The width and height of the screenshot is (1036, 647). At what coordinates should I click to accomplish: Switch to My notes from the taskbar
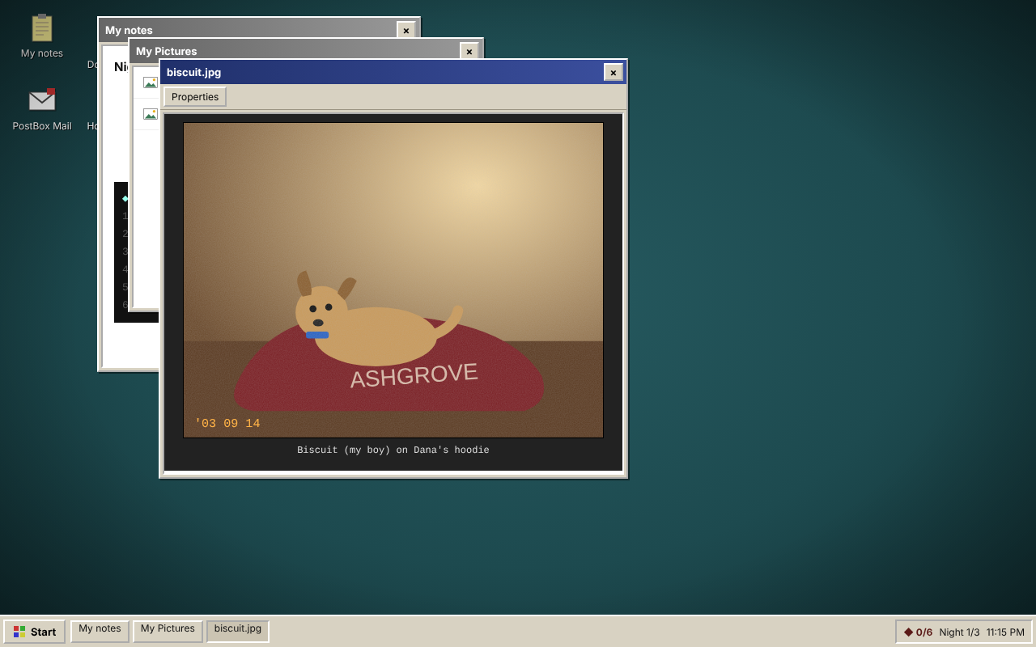(x=100, y=631)
